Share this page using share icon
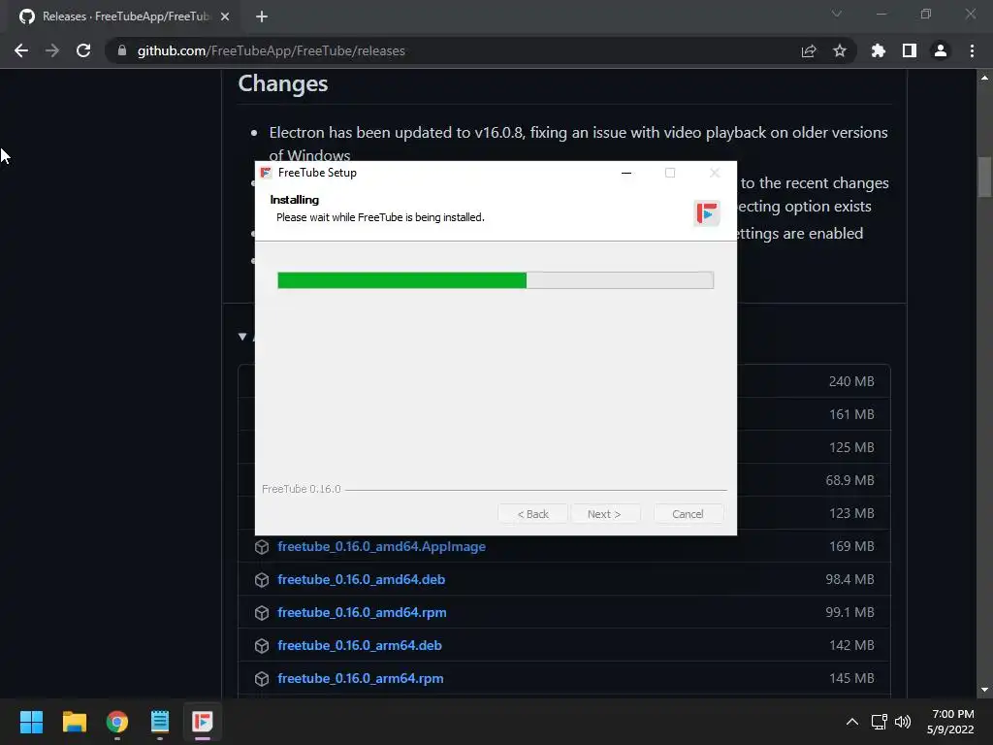Screen dimensions: 993x745 809,50
